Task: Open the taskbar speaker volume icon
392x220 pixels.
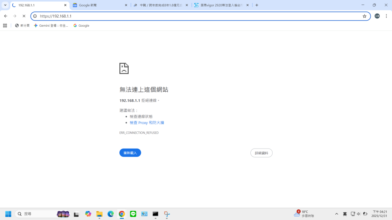Action: [359, 214]
